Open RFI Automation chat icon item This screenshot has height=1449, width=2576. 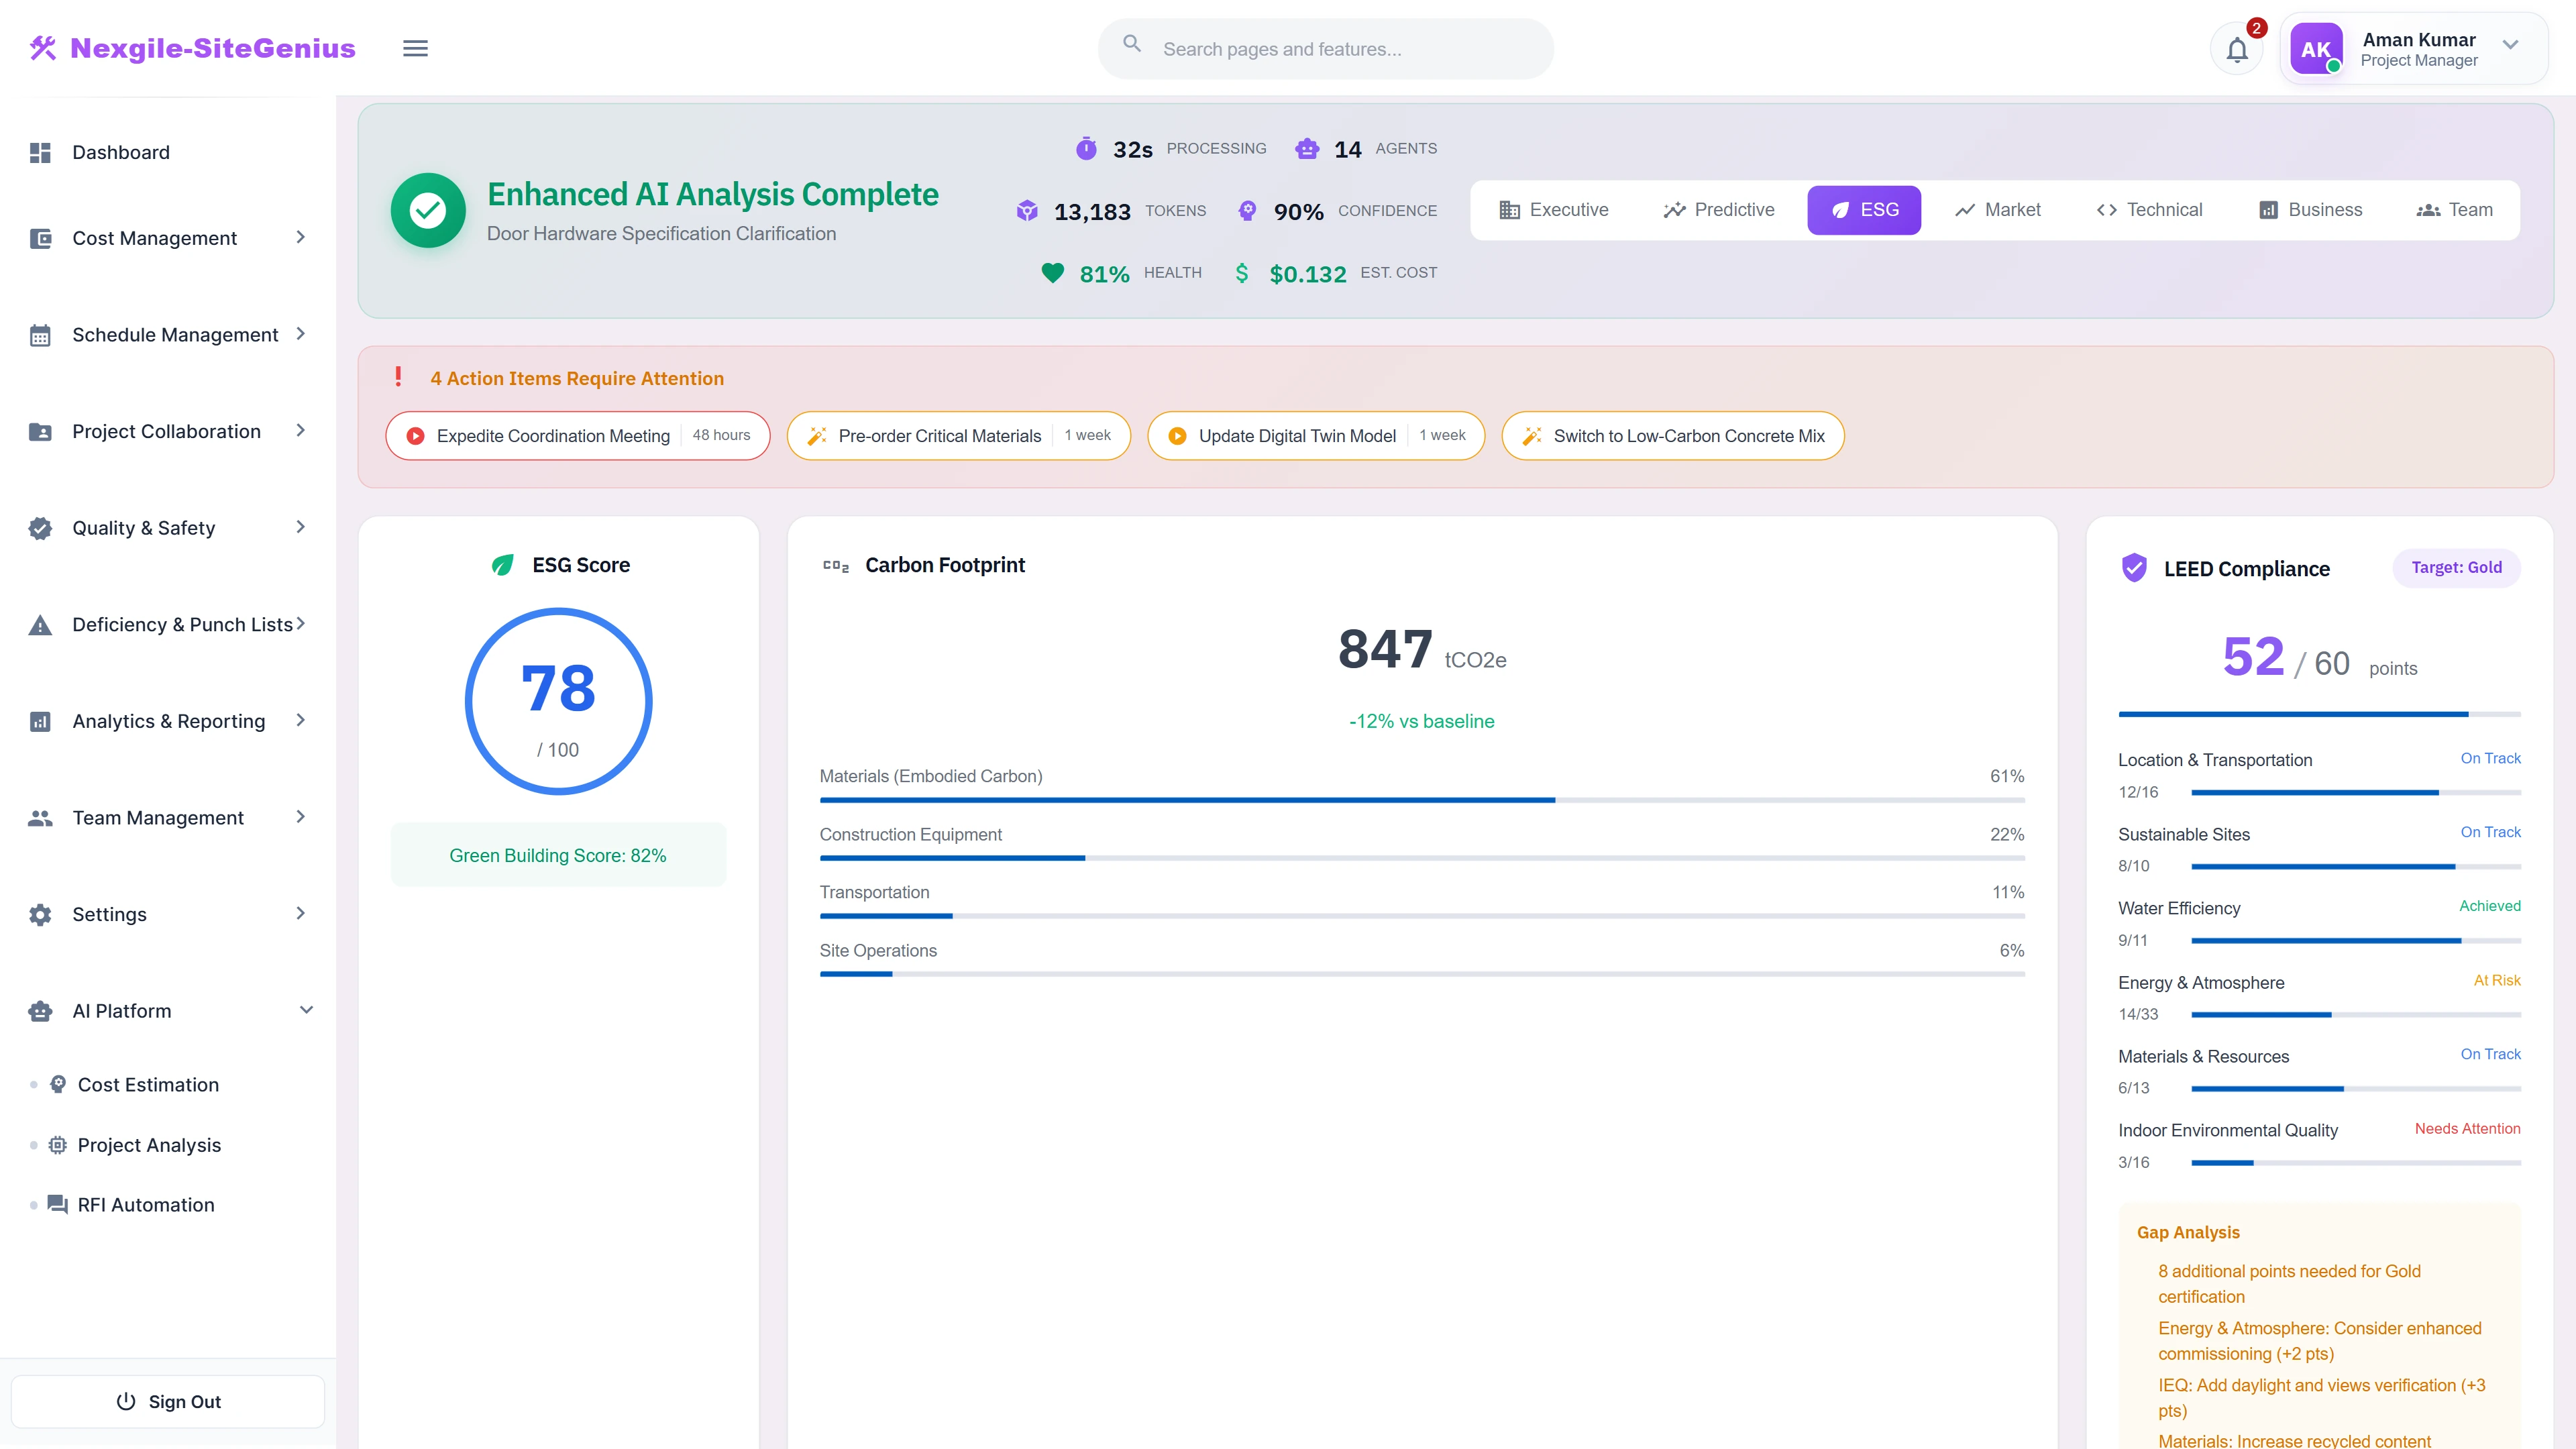tap(58, 1204)
